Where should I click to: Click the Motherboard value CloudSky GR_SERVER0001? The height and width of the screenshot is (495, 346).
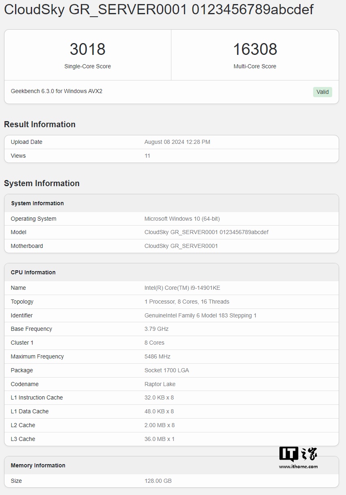pos(181,246)
